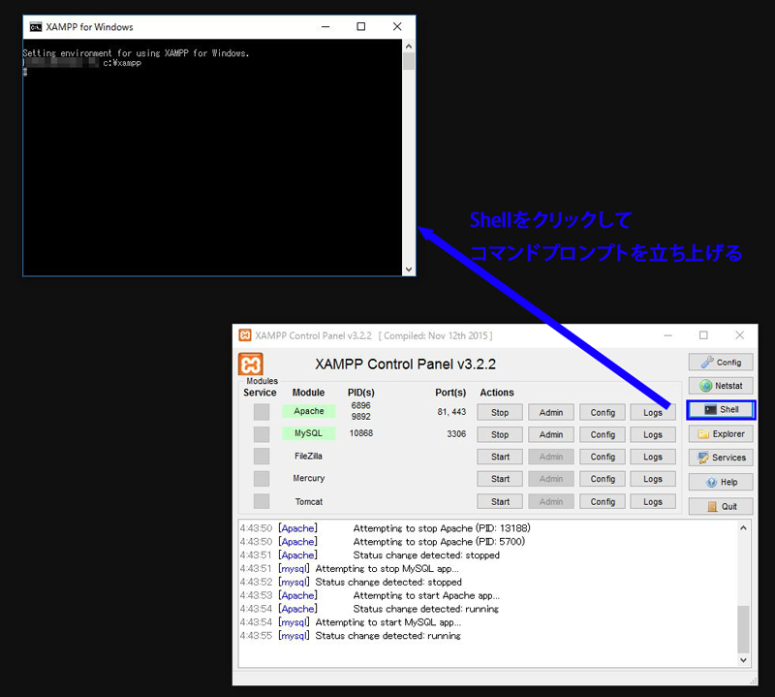Click the shell window scrollbar thumb
Screen dimensions: 775x697
[409, 61]
